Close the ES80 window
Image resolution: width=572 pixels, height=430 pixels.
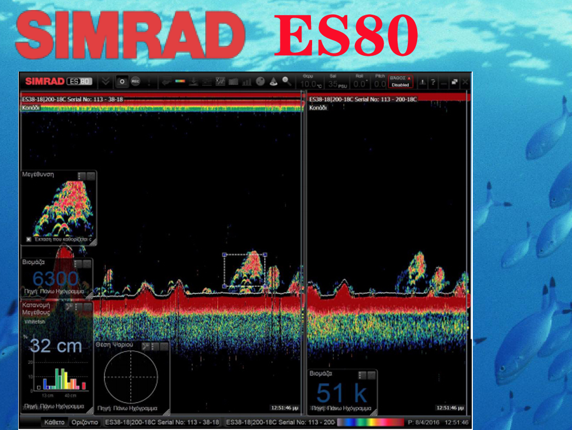(465, 82)
